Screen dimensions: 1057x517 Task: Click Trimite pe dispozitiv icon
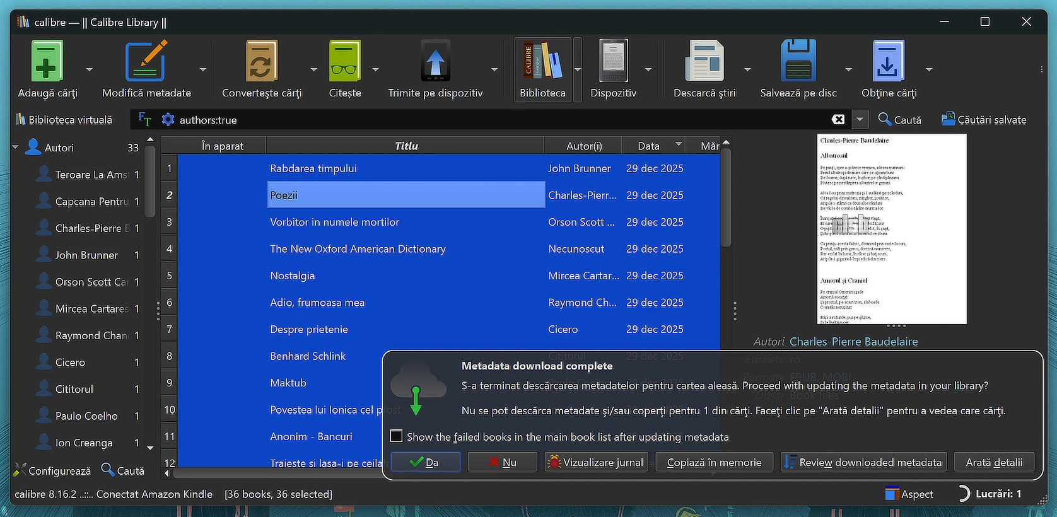(x=435, y=61)
